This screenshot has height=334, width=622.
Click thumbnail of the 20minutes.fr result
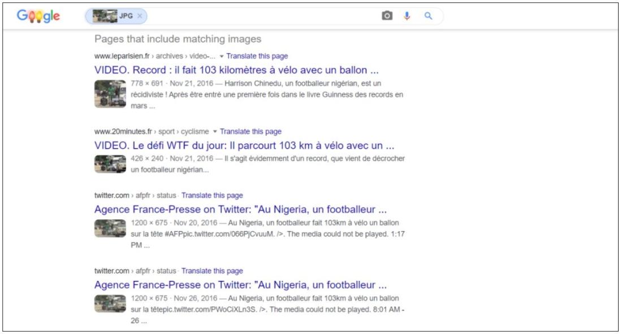coord(110,164)
